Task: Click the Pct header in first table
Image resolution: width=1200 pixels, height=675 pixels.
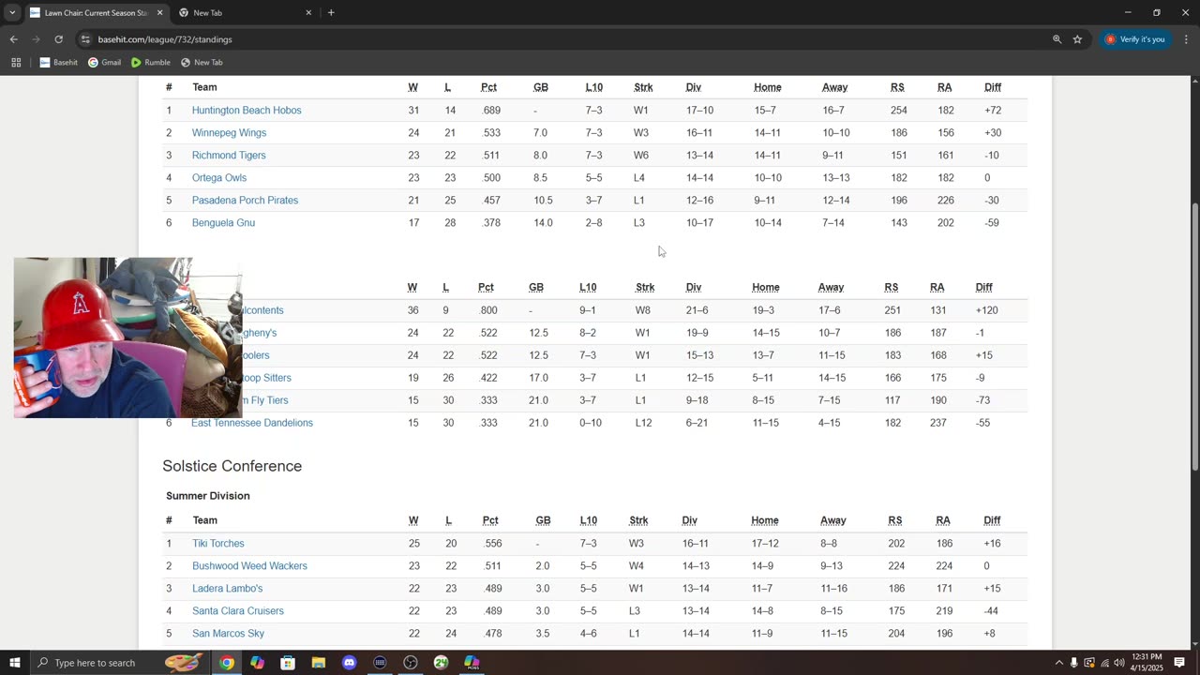Action: (x=488, y=87)
